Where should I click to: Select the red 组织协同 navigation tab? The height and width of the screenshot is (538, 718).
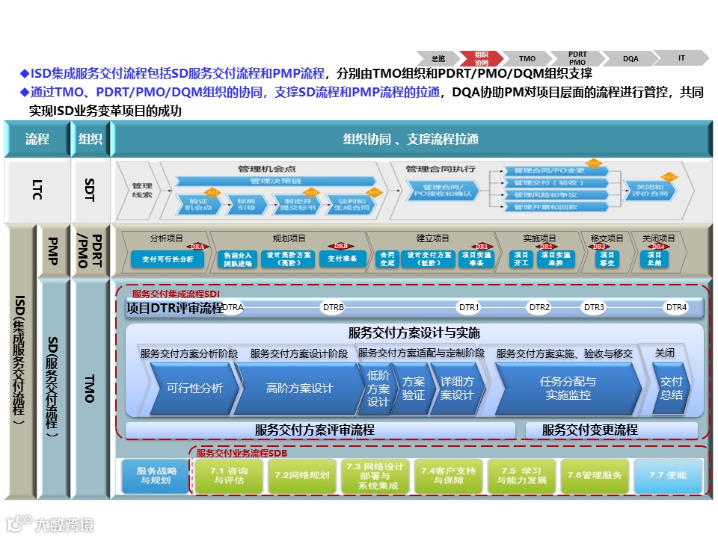(x=481, y=58)
